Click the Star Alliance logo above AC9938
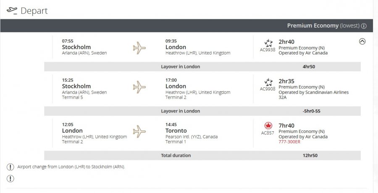 click(x=268, y=43)
